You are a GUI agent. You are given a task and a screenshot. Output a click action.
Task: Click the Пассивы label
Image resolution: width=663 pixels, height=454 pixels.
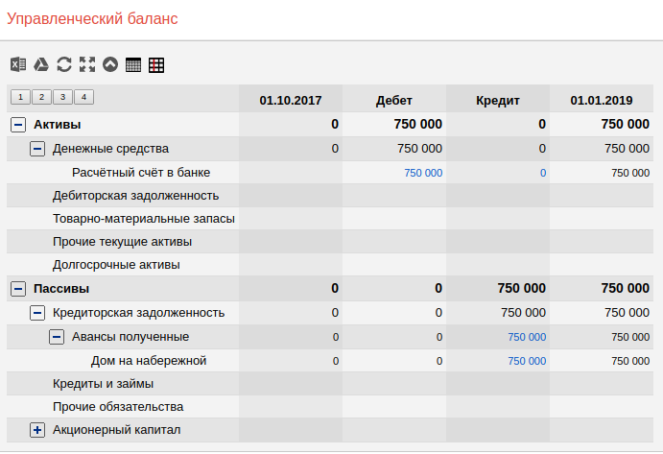click(x=61, y=289)
